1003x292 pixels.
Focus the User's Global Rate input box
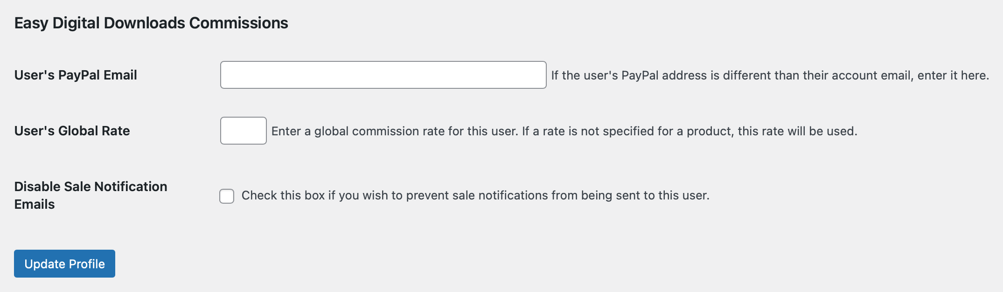[243, 131]
